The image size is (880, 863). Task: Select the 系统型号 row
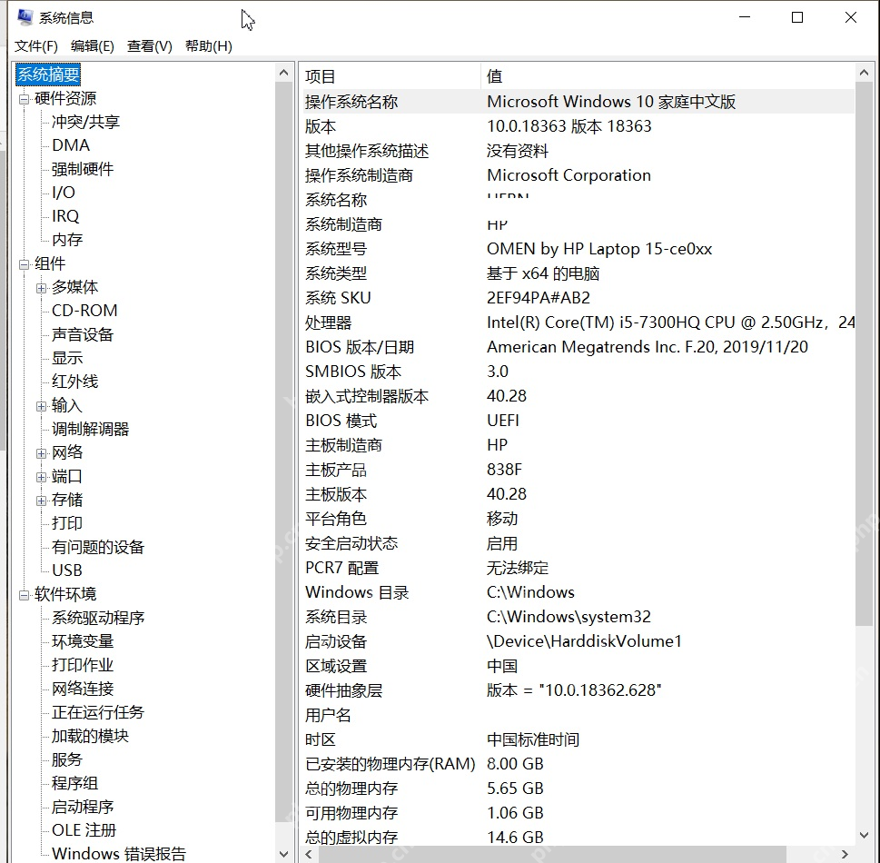click(x=578, y=249)
